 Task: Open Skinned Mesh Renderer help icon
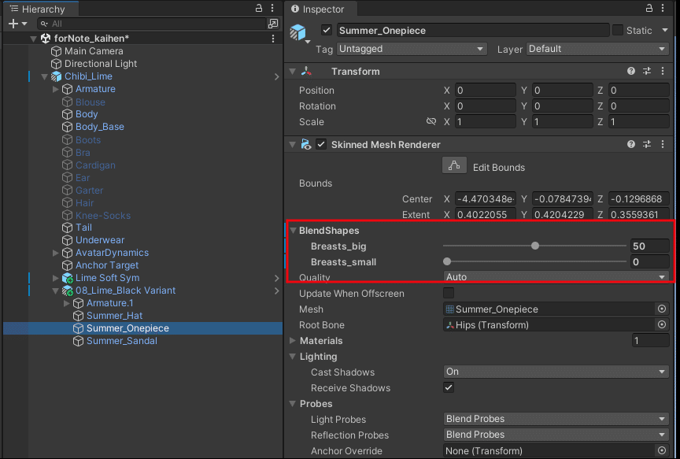click(x=631, y=144)
